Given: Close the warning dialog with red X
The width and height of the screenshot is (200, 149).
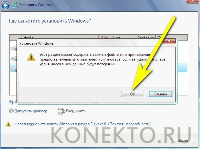Looking at the screenshot, I should pyautogui.click(x=169, y=41).
